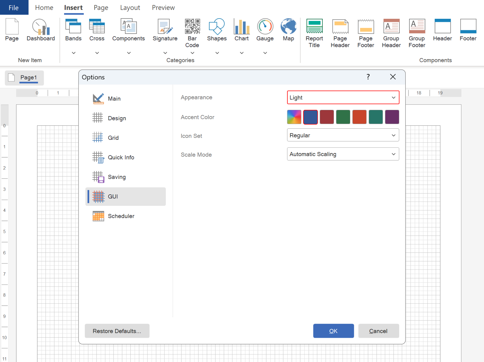The height and width of the screenshot is (362, 484).
Task: Confirm options with OK button
Action: [333, 331]
